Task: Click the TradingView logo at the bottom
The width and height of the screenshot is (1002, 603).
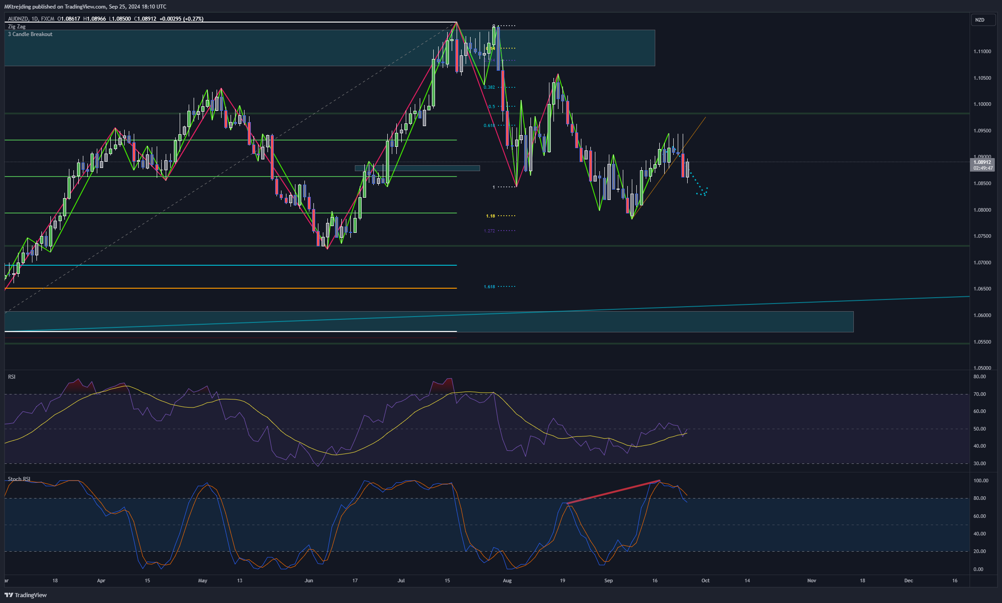Action: coord(26,595)
